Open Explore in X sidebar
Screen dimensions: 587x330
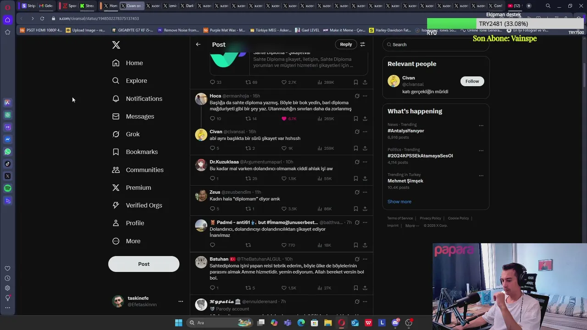[130, 81]
